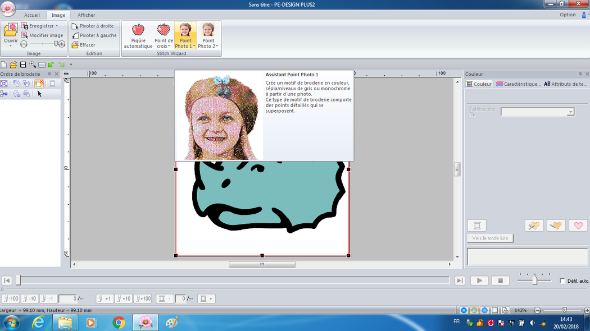Click the arrow pointer tool in Ordre de broderie

[39, 94]
